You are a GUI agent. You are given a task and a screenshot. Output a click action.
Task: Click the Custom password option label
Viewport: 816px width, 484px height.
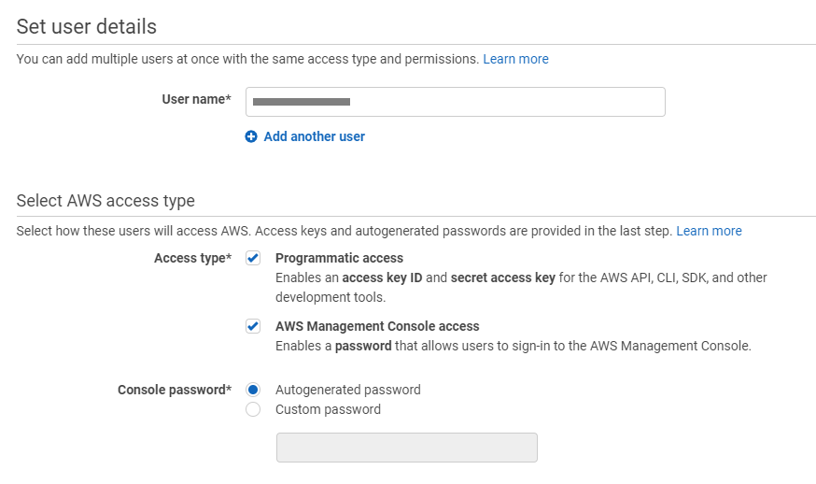point(328,409)
